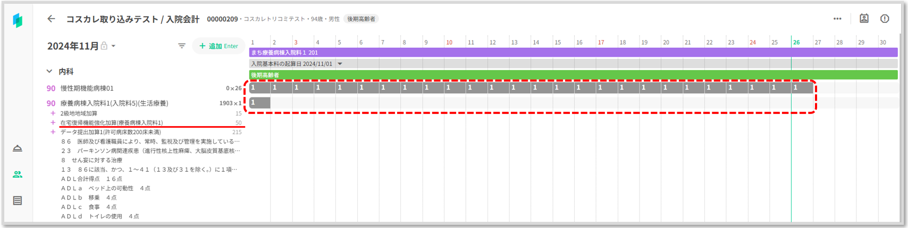908x228 pixels.
Task: Click comment line starting with 86 医師及び看護職員
Action: (x=150, y=142)
